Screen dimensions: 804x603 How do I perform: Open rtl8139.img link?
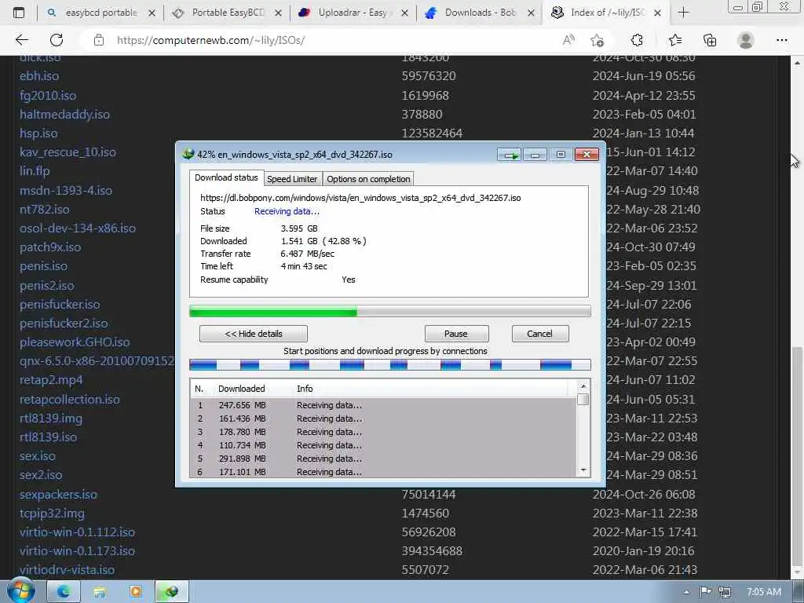51,418
